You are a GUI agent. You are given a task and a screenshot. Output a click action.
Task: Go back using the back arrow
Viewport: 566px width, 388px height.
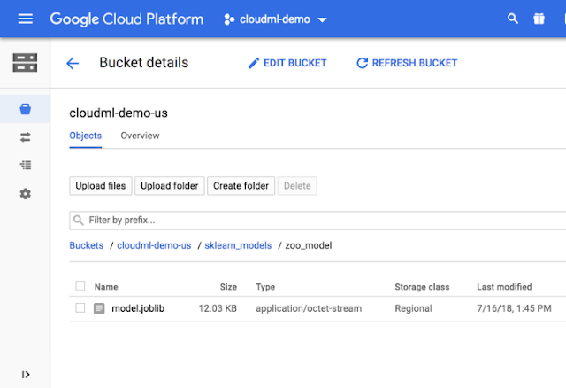click(x=73, y=63)
